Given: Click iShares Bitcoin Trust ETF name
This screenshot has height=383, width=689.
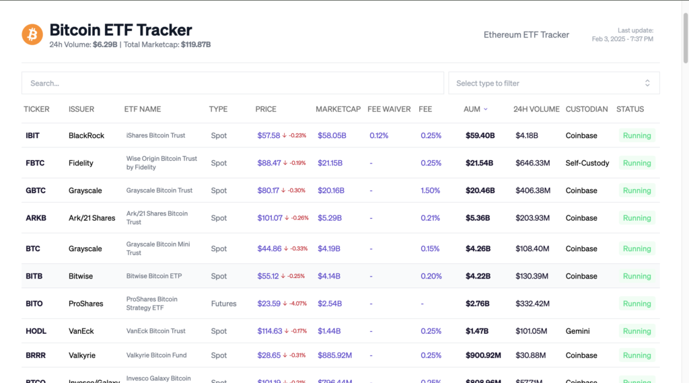Looking at the screenshot, I should (x=155, y=135).
